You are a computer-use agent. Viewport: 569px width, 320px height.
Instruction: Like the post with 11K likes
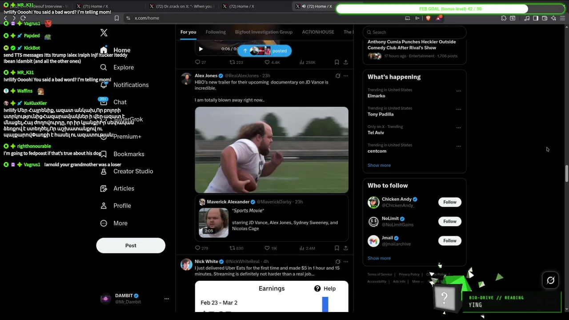(x=271, y=248)
